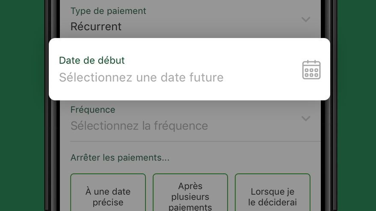Select the "À une date précise" option
The width and height of the screenshot is (376, 211).
pos(108,192)
